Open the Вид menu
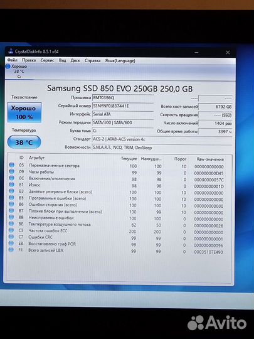Image resolution: width=254 pixels, height=339 pixels. (63, 60)
